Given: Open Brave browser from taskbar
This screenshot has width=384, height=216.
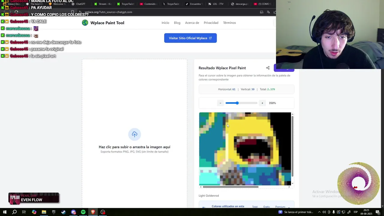Looking at the screenshot, I should (x=93, y=212).
